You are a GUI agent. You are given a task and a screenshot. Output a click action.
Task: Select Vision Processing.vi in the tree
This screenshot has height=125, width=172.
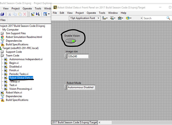coord(21,89)
